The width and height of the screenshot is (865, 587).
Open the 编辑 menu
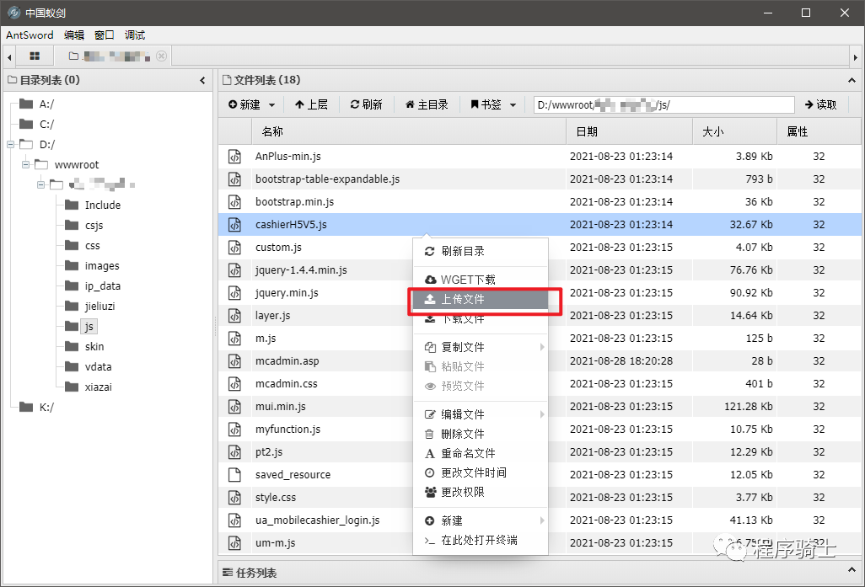point(73,35)
